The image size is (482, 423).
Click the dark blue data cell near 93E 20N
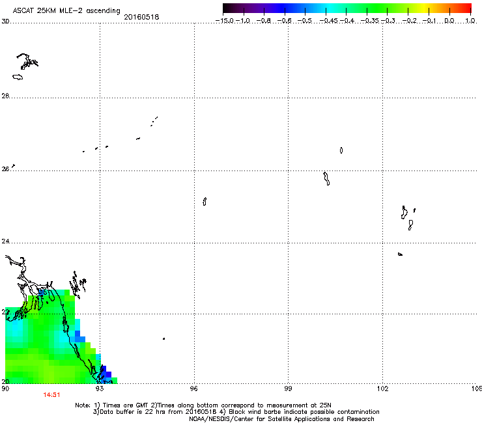coord(106,374)
